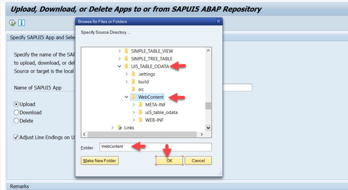The width and height of the screenshot is (348, 190).
Task: Click the Name of SAPUI5 App input field
Action: click(x=238, y=88)
